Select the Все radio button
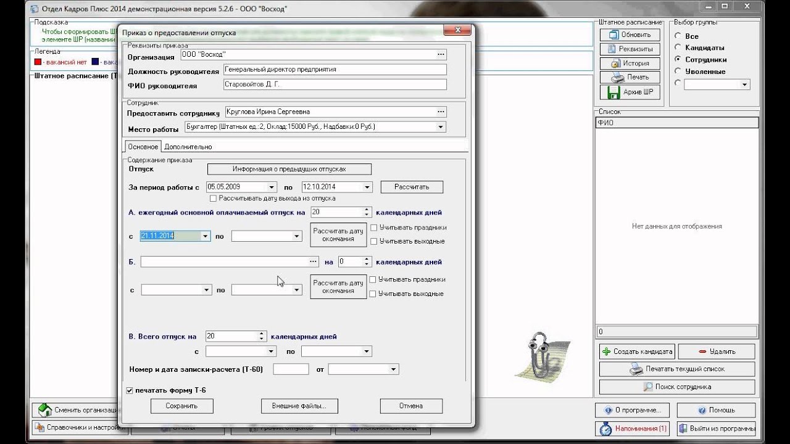Viewport: 790px width, 444px height. [x=678, y=36]
